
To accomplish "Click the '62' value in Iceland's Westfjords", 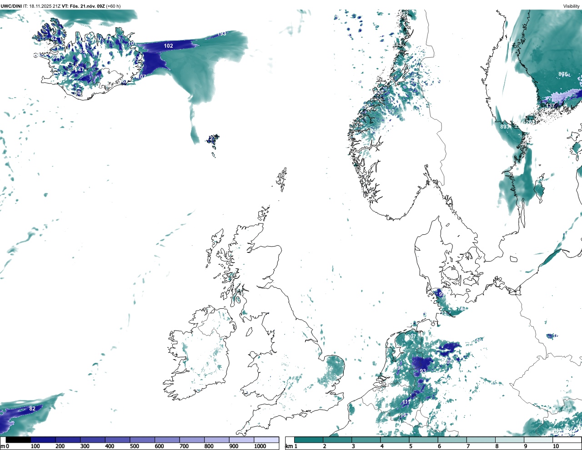I will coord(54,39).
